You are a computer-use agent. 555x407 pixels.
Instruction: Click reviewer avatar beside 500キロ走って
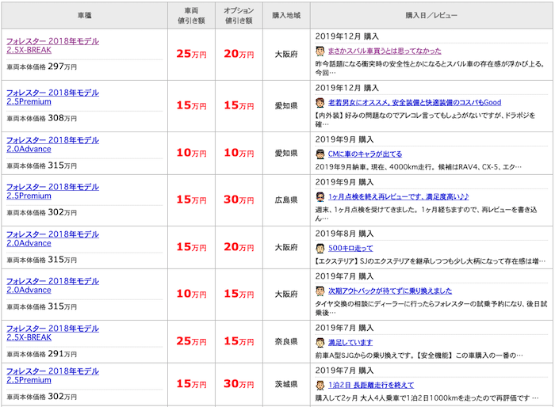[x=320, y=248]
